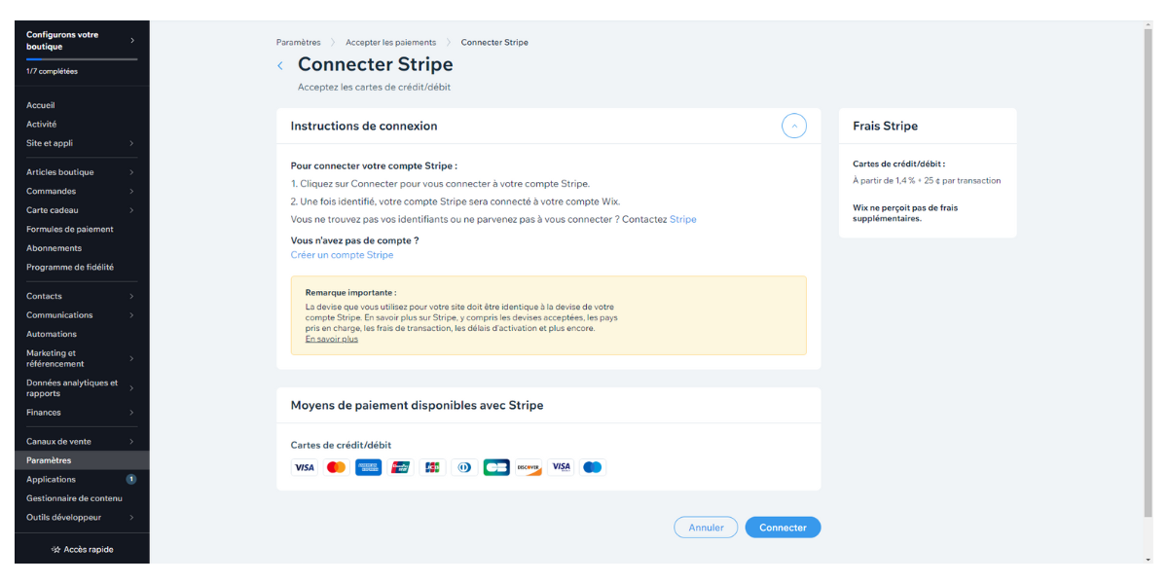Expand the Canaux de vente submenu
1168x584 pixels.
tap(131, 442)
